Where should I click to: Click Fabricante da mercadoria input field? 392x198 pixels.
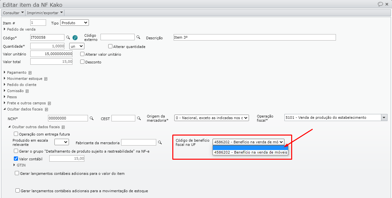[x=139, y=142]
